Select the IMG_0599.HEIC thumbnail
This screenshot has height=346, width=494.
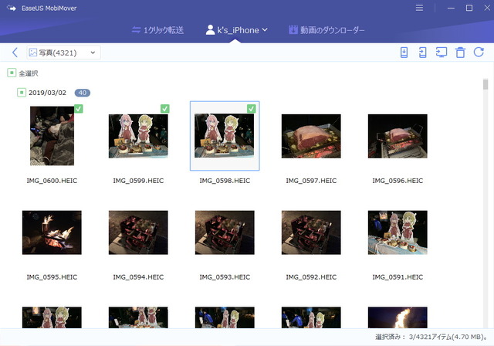pyautogui.click(x=138, y=136)
